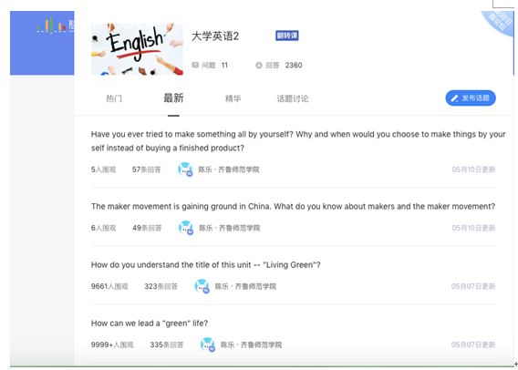This screenshot has height=370, width=518.
Task: Open the English course cover thumbnail
Action: pyautogui.click(x=137, y=49)
